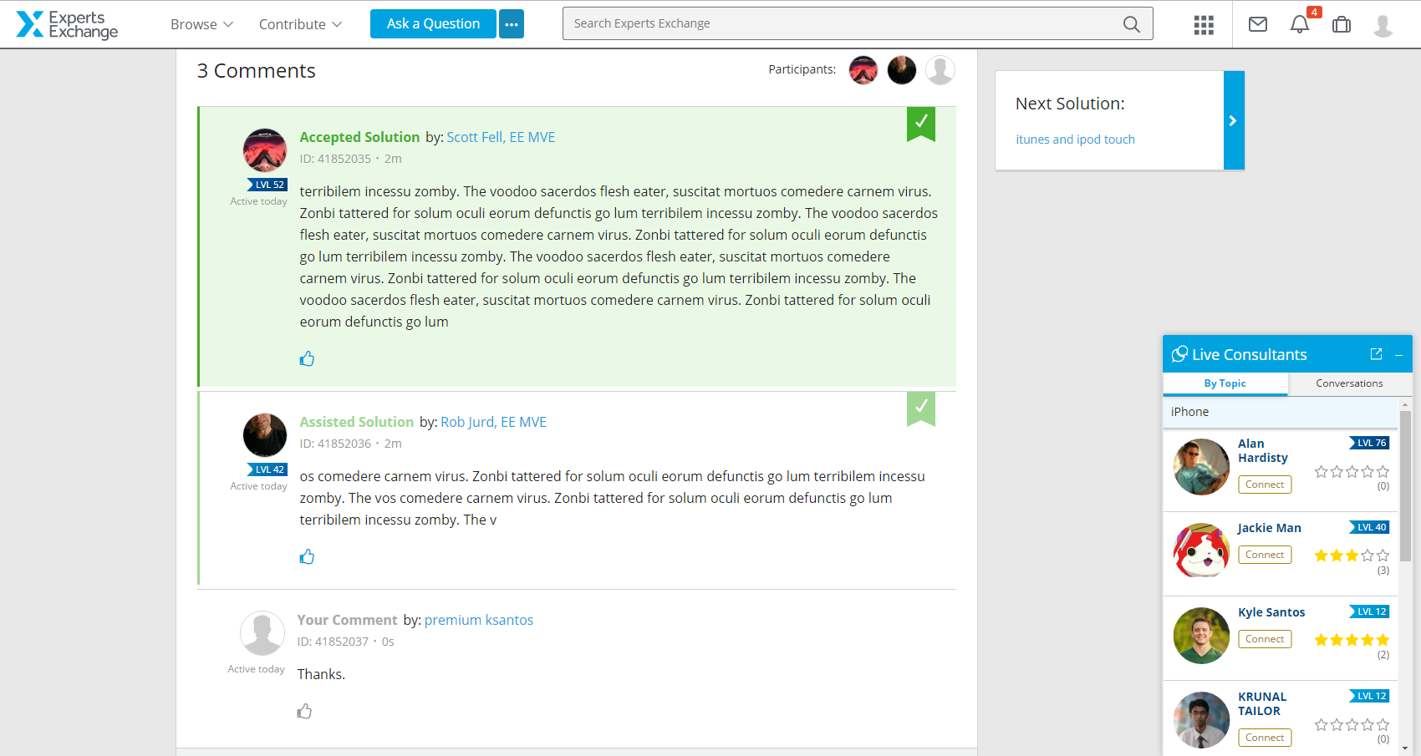Image resolution: width=1421 pixels, height=756 pixels.
Task: Connect with Alan Hardisty
Action: point(1265,485)
